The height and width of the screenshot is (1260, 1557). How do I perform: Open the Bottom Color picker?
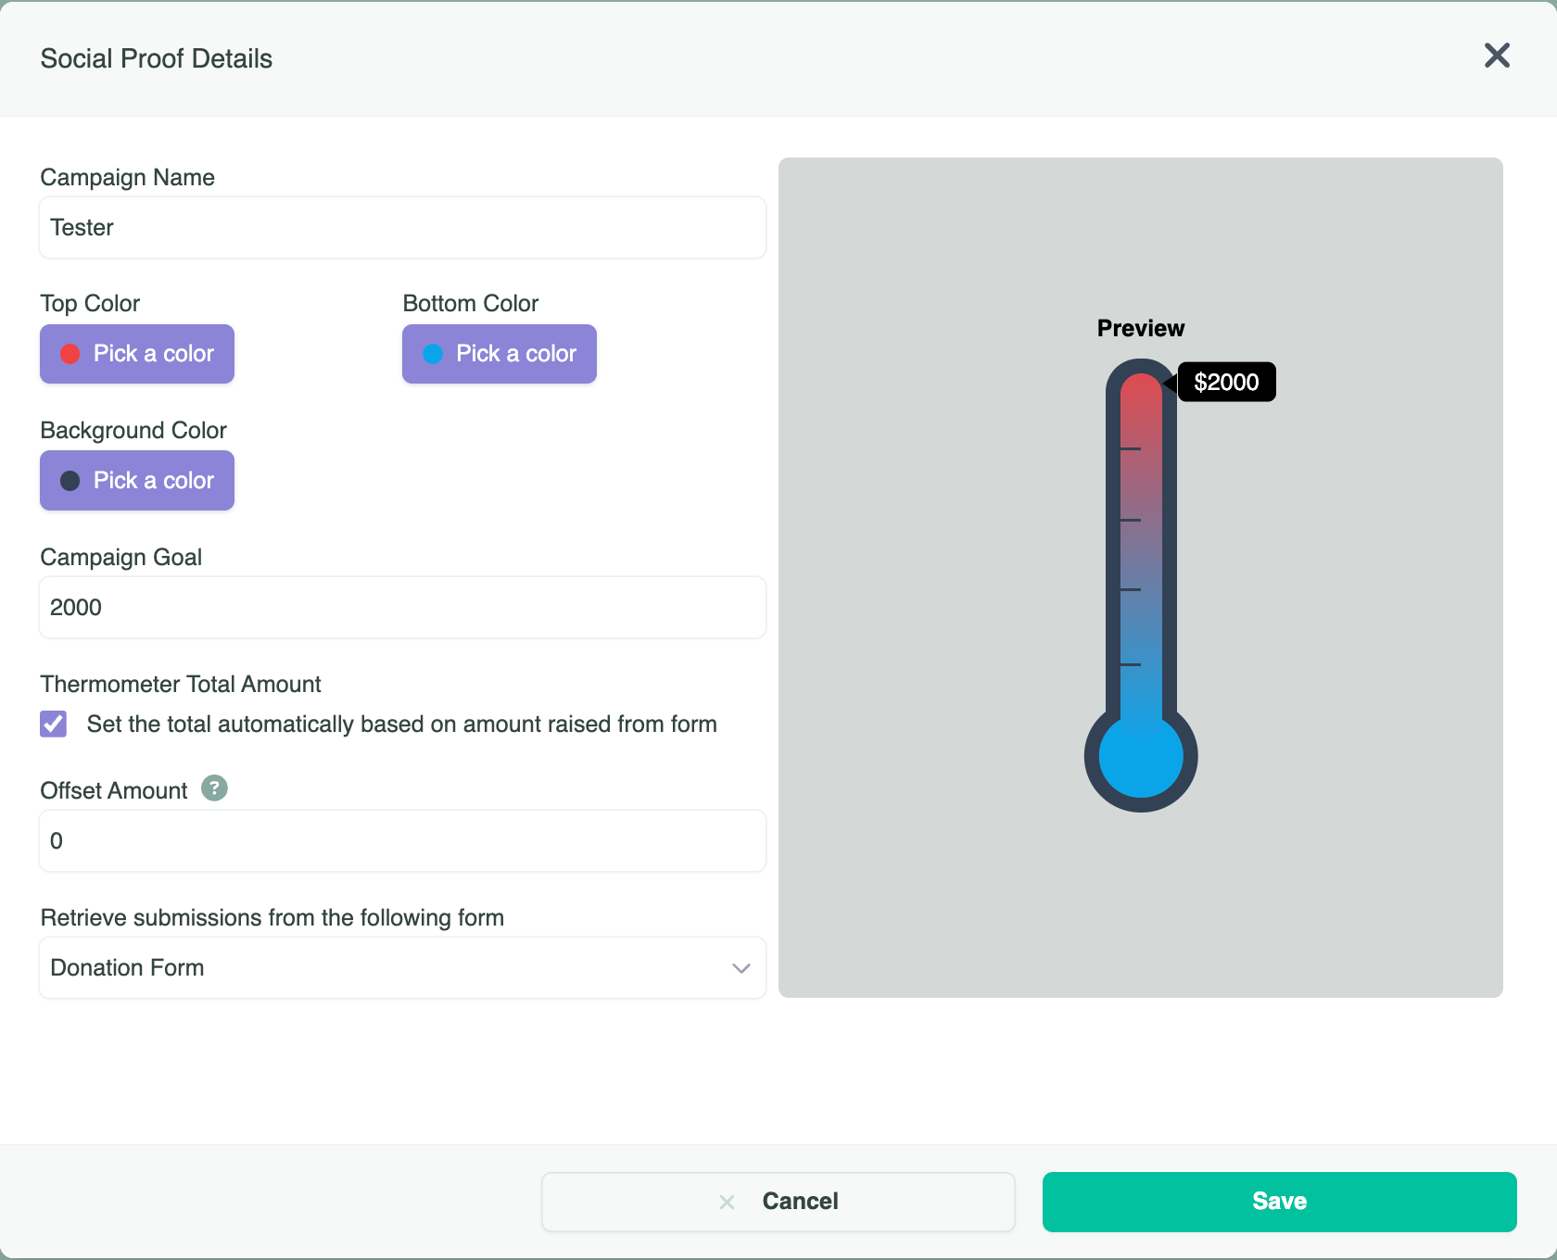pos(500,354)
